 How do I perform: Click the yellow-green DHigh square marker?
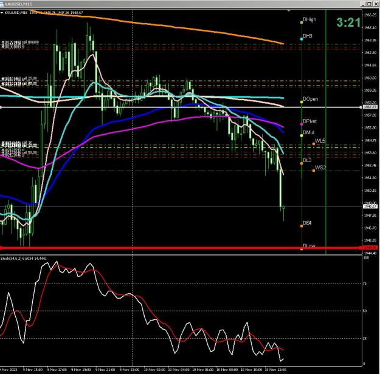pyautogui.click(x=302, y=22)
